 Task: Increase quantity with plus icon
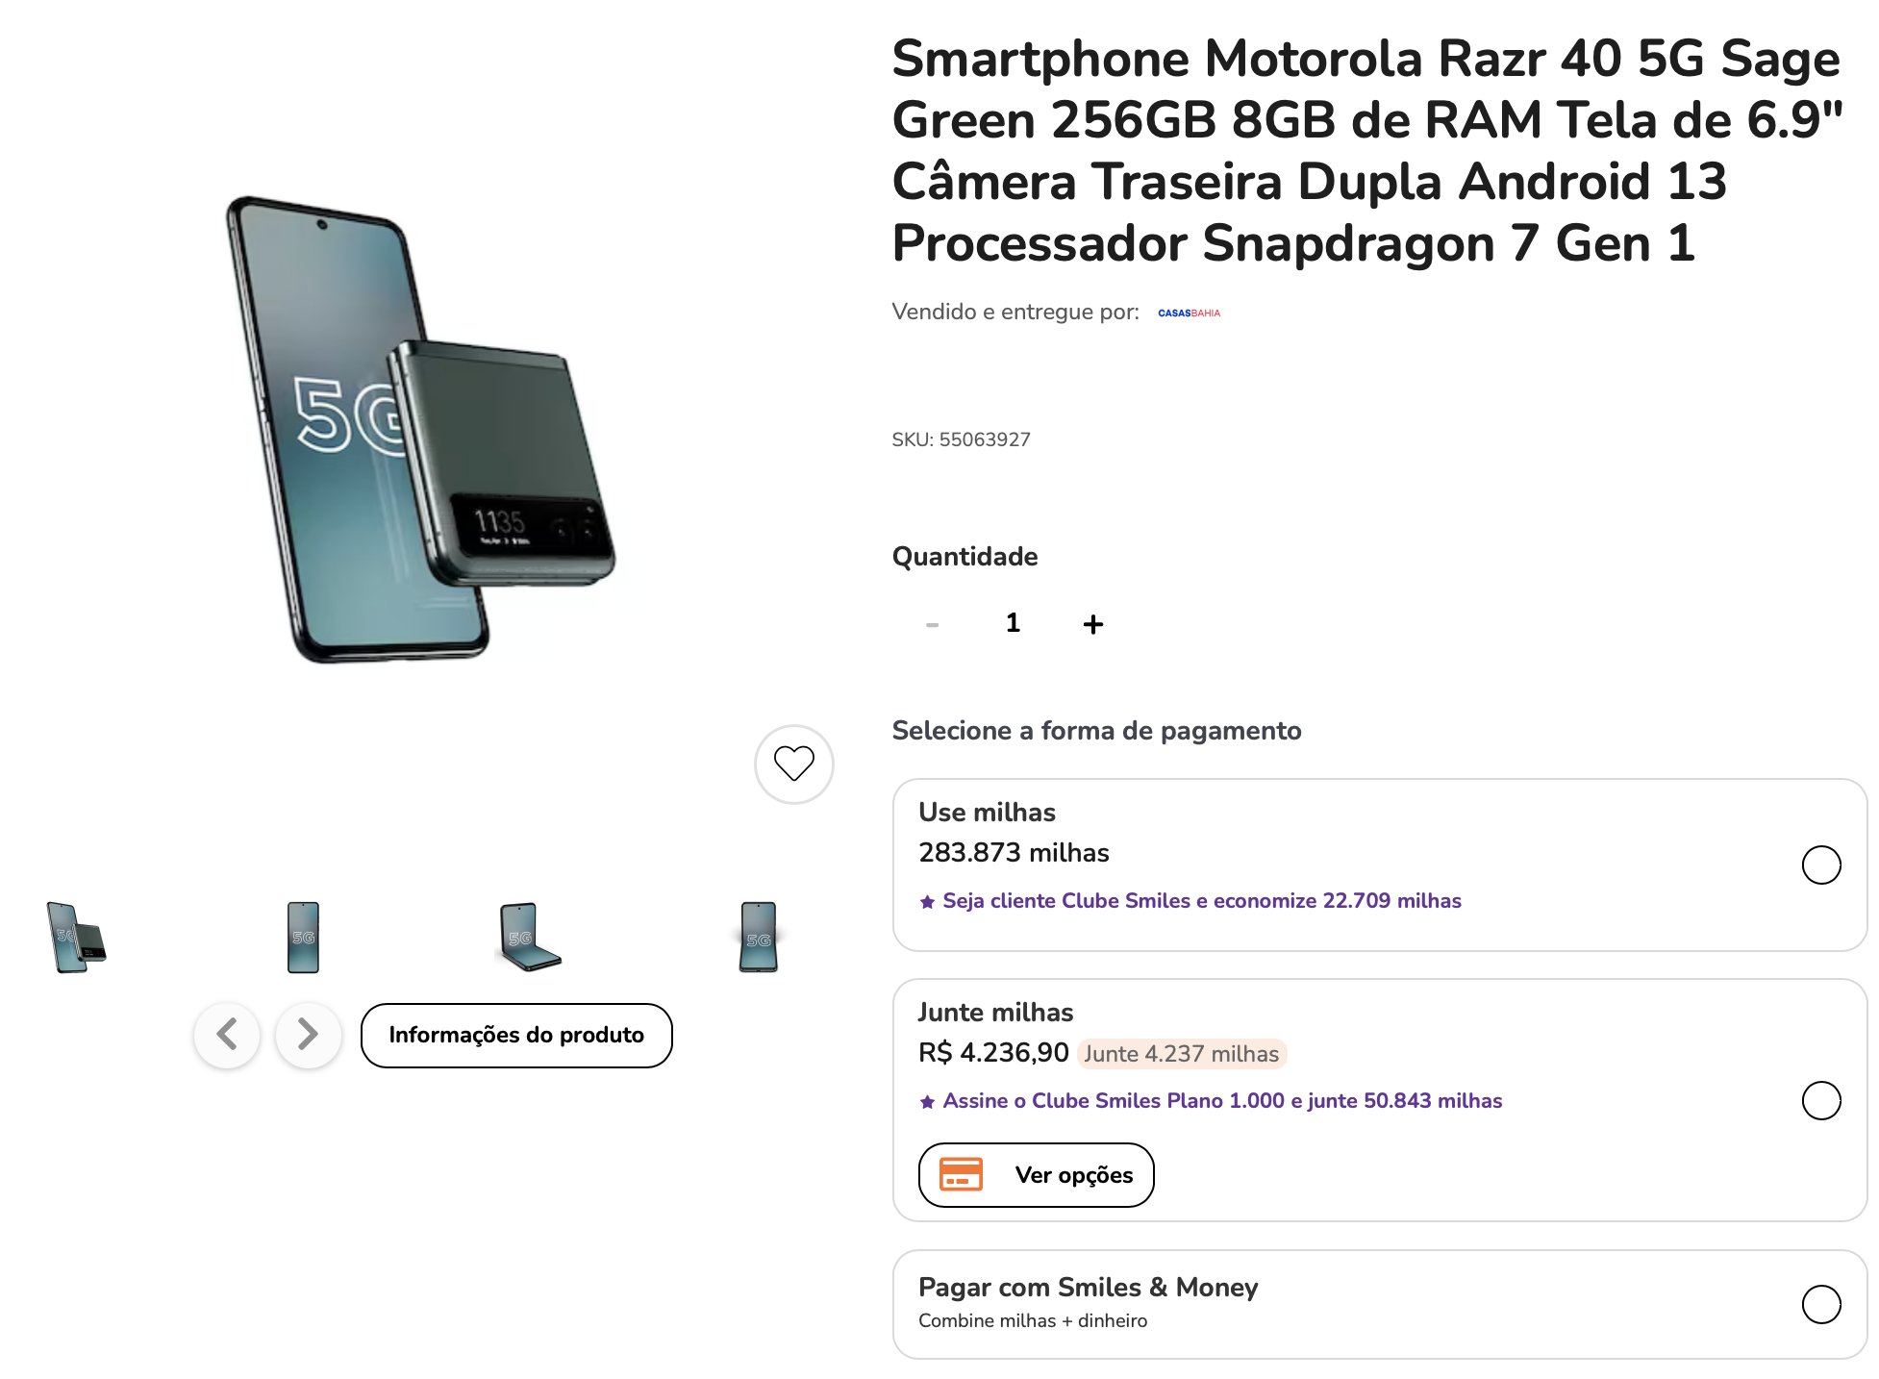click(1092, 624)
